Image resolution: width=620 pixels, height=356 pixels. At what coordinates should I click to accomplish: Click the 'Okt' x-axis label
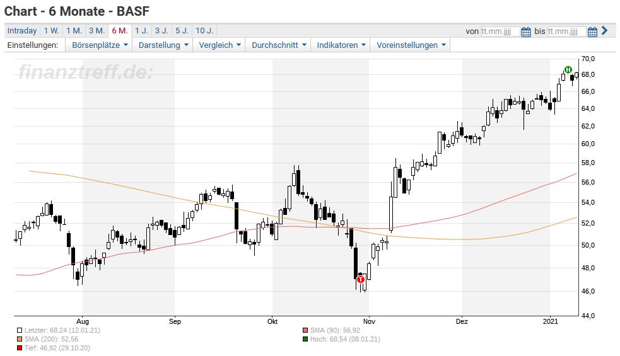272,321
